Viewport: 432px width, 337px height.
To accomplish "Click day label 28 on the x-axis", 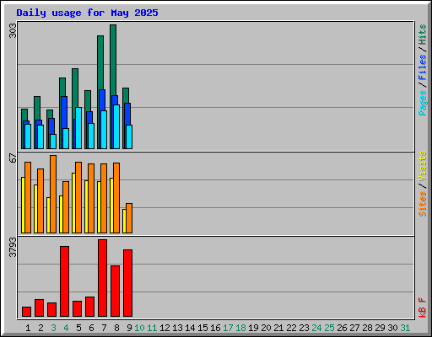I will pos(367,328).
